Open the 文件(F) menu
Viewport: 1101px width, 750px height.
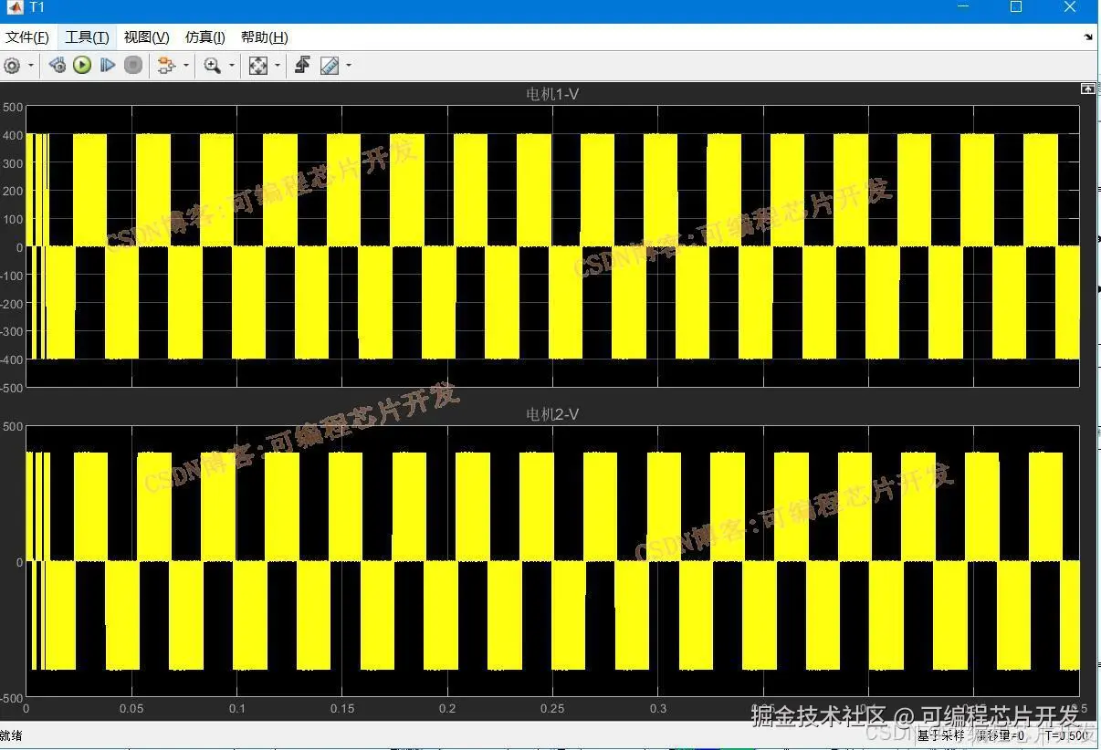(x=27, y=37)
